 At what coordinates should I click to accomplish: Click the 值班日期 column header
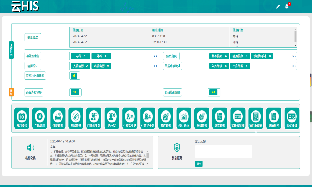click(x=78, y=30)
